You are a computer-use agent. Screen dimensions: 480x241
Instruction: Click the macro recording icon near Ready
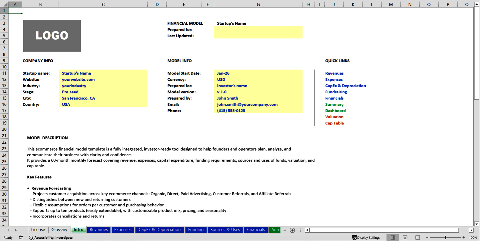(21, 238)
